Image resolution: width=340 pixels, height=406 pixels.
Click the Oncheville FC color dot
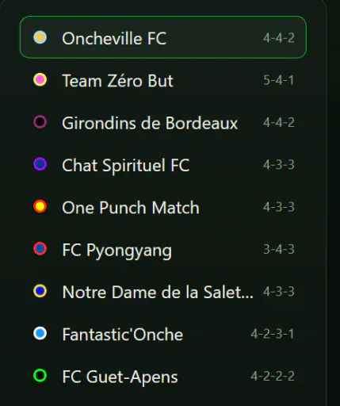tap(40, 37)
